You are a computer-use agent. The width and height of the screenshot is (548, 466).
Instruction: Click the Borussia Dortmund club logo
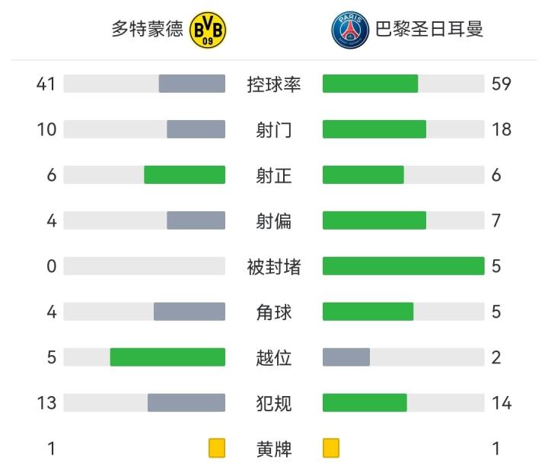point(208,30)
